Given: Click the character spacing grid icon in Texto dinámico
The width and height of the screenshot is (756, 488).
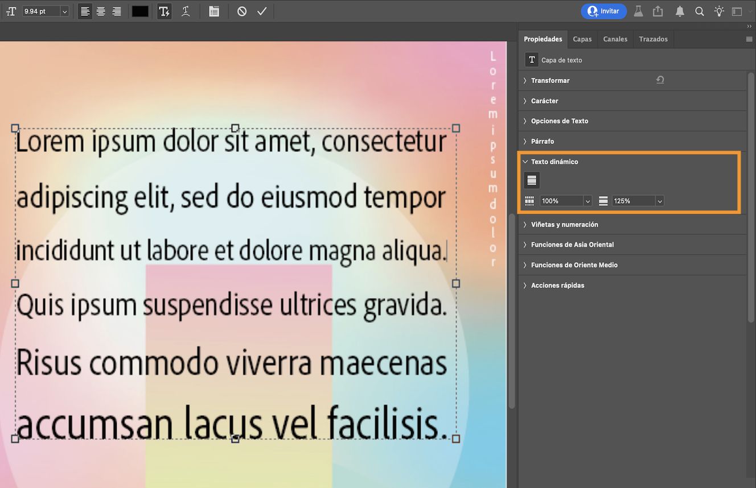Looking at the screenshot, I should tap(529, 200).
